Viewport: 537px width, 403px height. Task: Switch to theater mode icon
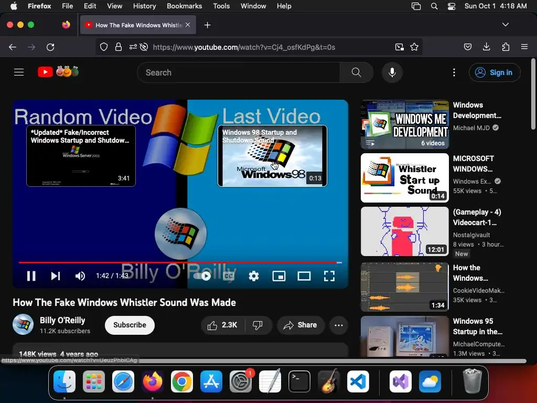(x=304, y=276)
